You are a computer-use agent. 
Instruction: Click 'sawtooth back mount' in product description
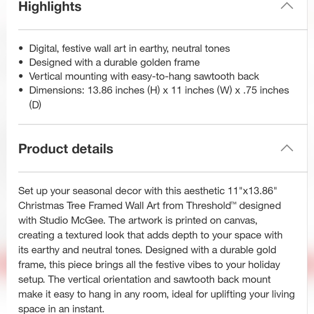click(222, 279)
